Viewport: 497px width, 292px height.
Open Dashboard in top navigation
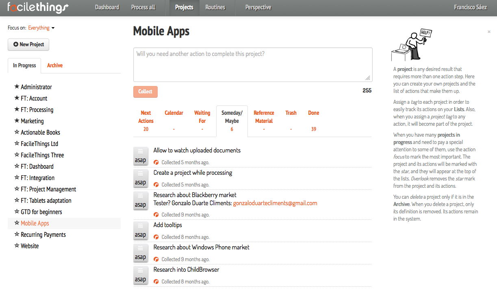pyautogui.click(x=107, y=7)
